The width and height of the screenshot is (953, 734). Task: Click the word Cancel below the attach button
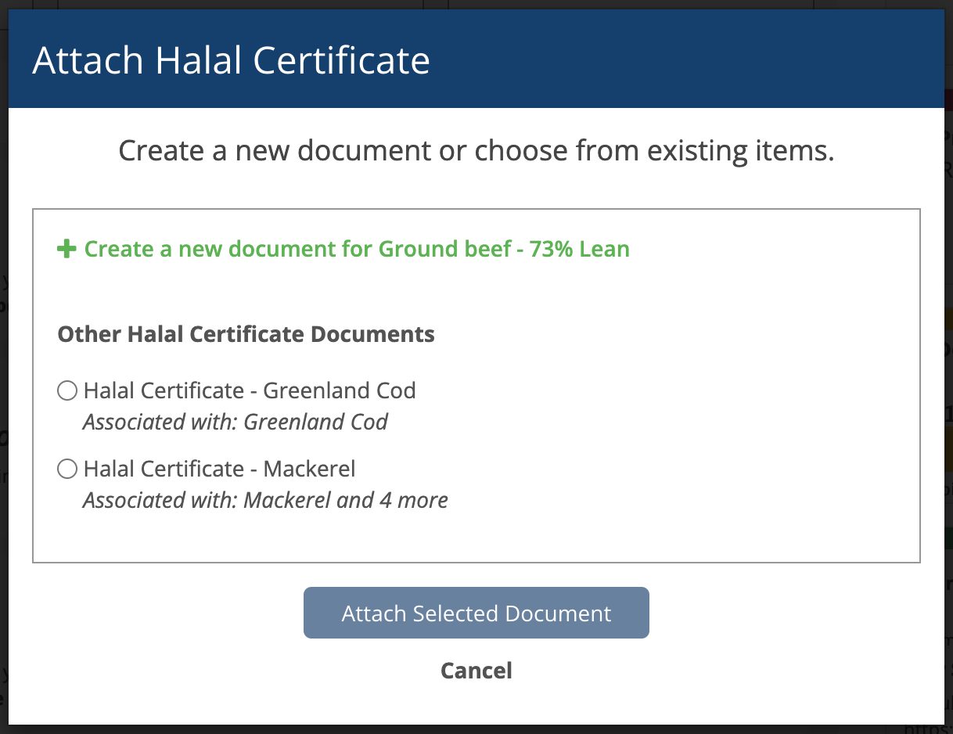click(x=476, y=671)
